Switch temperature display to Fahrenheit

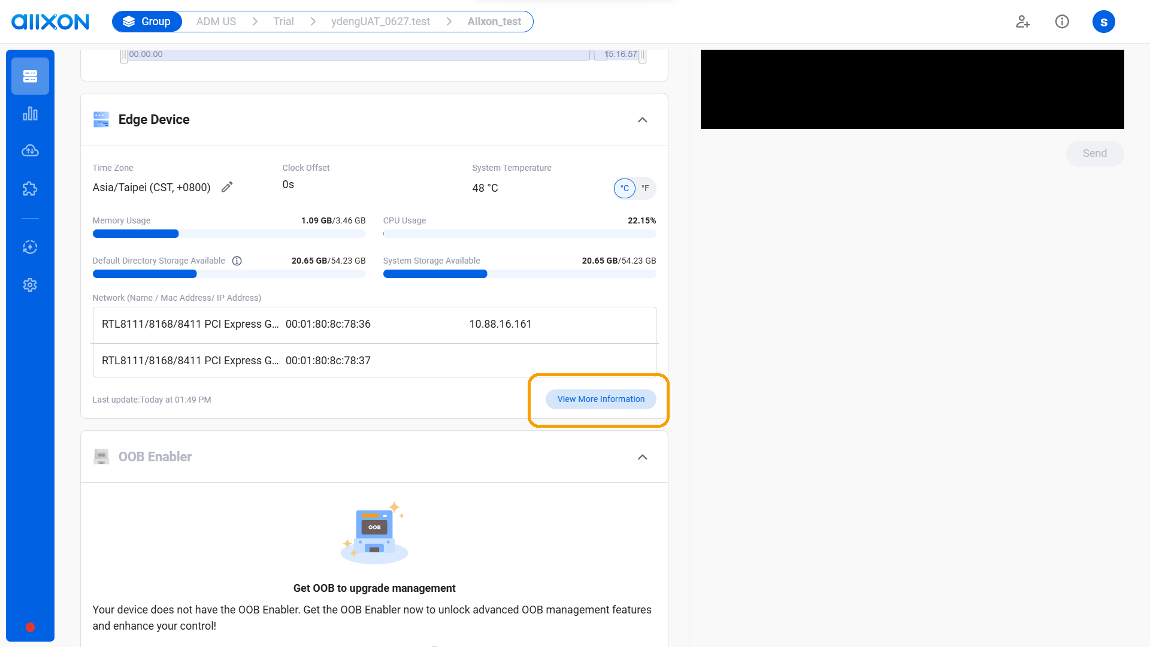[645, 188]
